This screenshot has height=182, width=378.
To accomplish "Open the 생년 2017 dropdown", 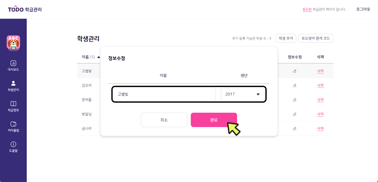I will click(243, 94).
